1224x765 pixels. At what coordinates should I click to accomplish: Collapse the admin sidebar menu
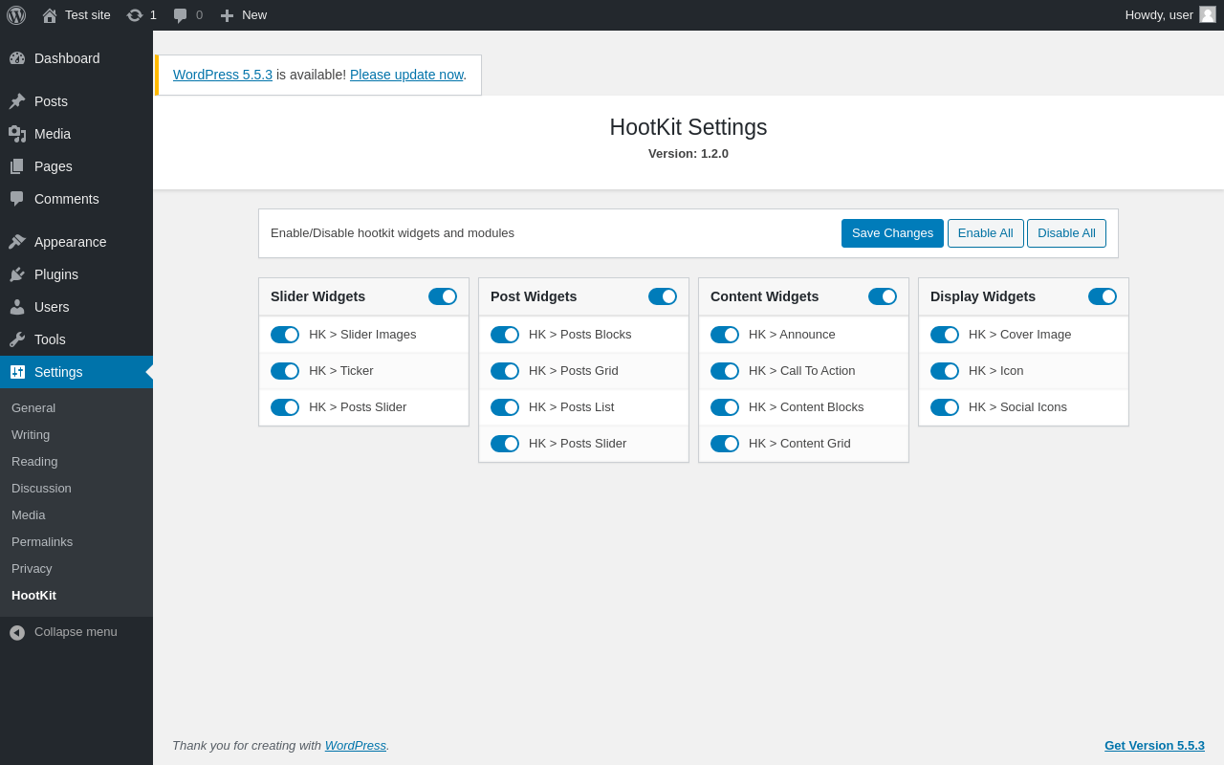pyautogui.click(x=63, y=632)
